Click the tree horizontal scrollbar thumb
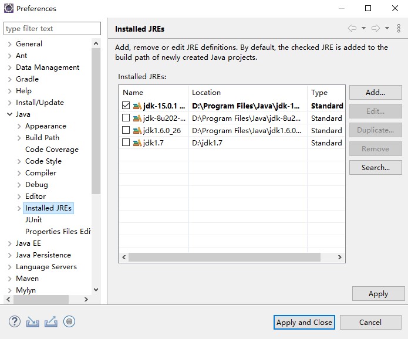The width and height of the screenshot is (408, 339). [x=41, y=300]
